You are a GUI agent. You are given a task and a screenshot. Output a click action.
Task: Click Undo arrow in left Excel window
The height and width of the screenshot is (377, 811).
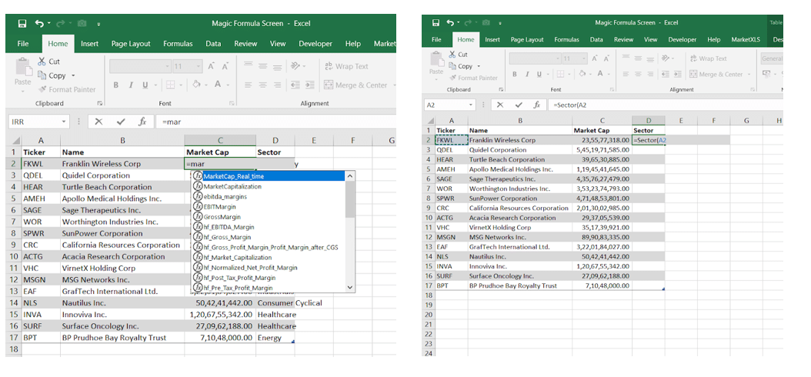pos(39,23)
